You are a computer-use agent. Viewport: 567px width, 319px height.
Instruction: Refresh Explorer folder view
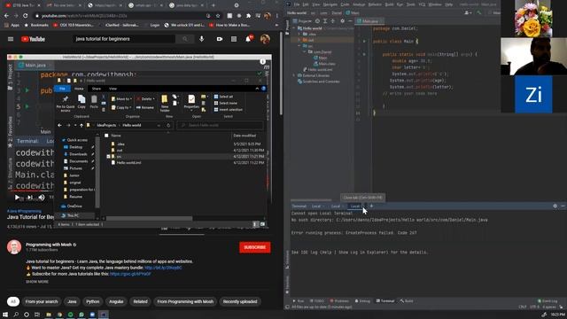tap(168, 125)
